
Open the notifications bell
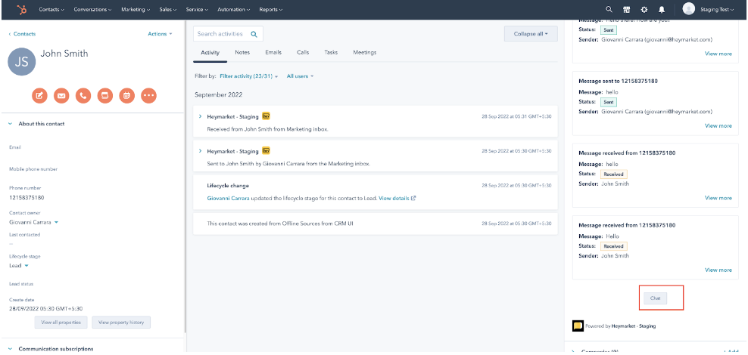[662, 10]
